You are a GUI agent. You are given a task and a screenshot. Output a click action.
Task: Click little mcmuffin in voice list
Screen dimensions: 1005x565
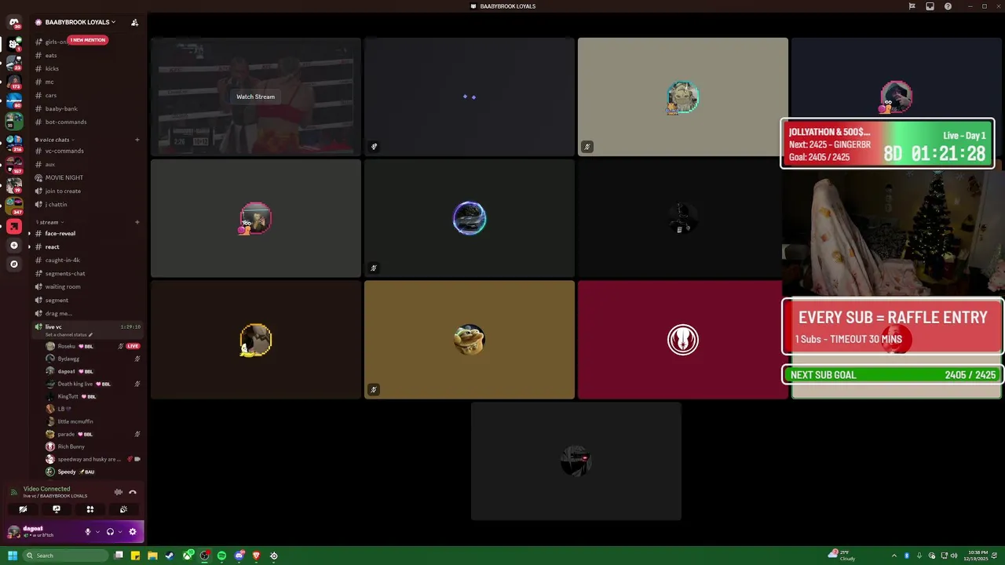pyautogui.click(x=93, y=421)
